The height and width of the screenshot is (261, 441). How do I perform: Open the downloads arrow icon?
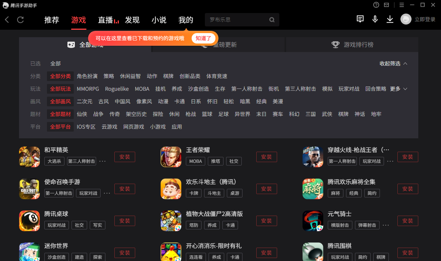(390, 19)
